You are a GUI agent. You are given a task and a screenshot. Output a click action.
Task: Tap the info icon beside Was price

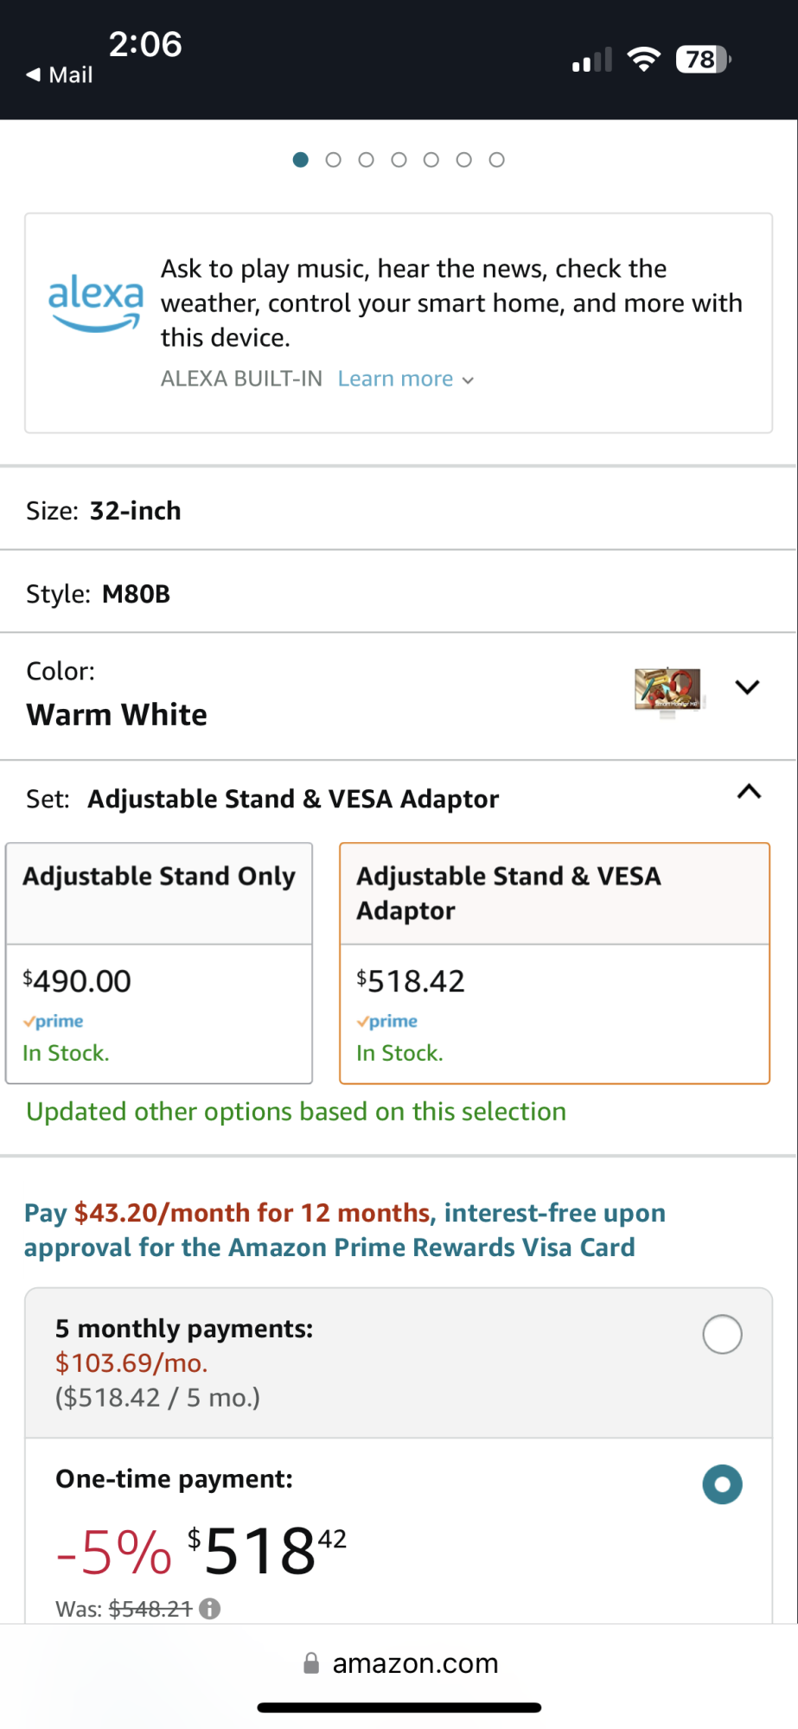210,1608
